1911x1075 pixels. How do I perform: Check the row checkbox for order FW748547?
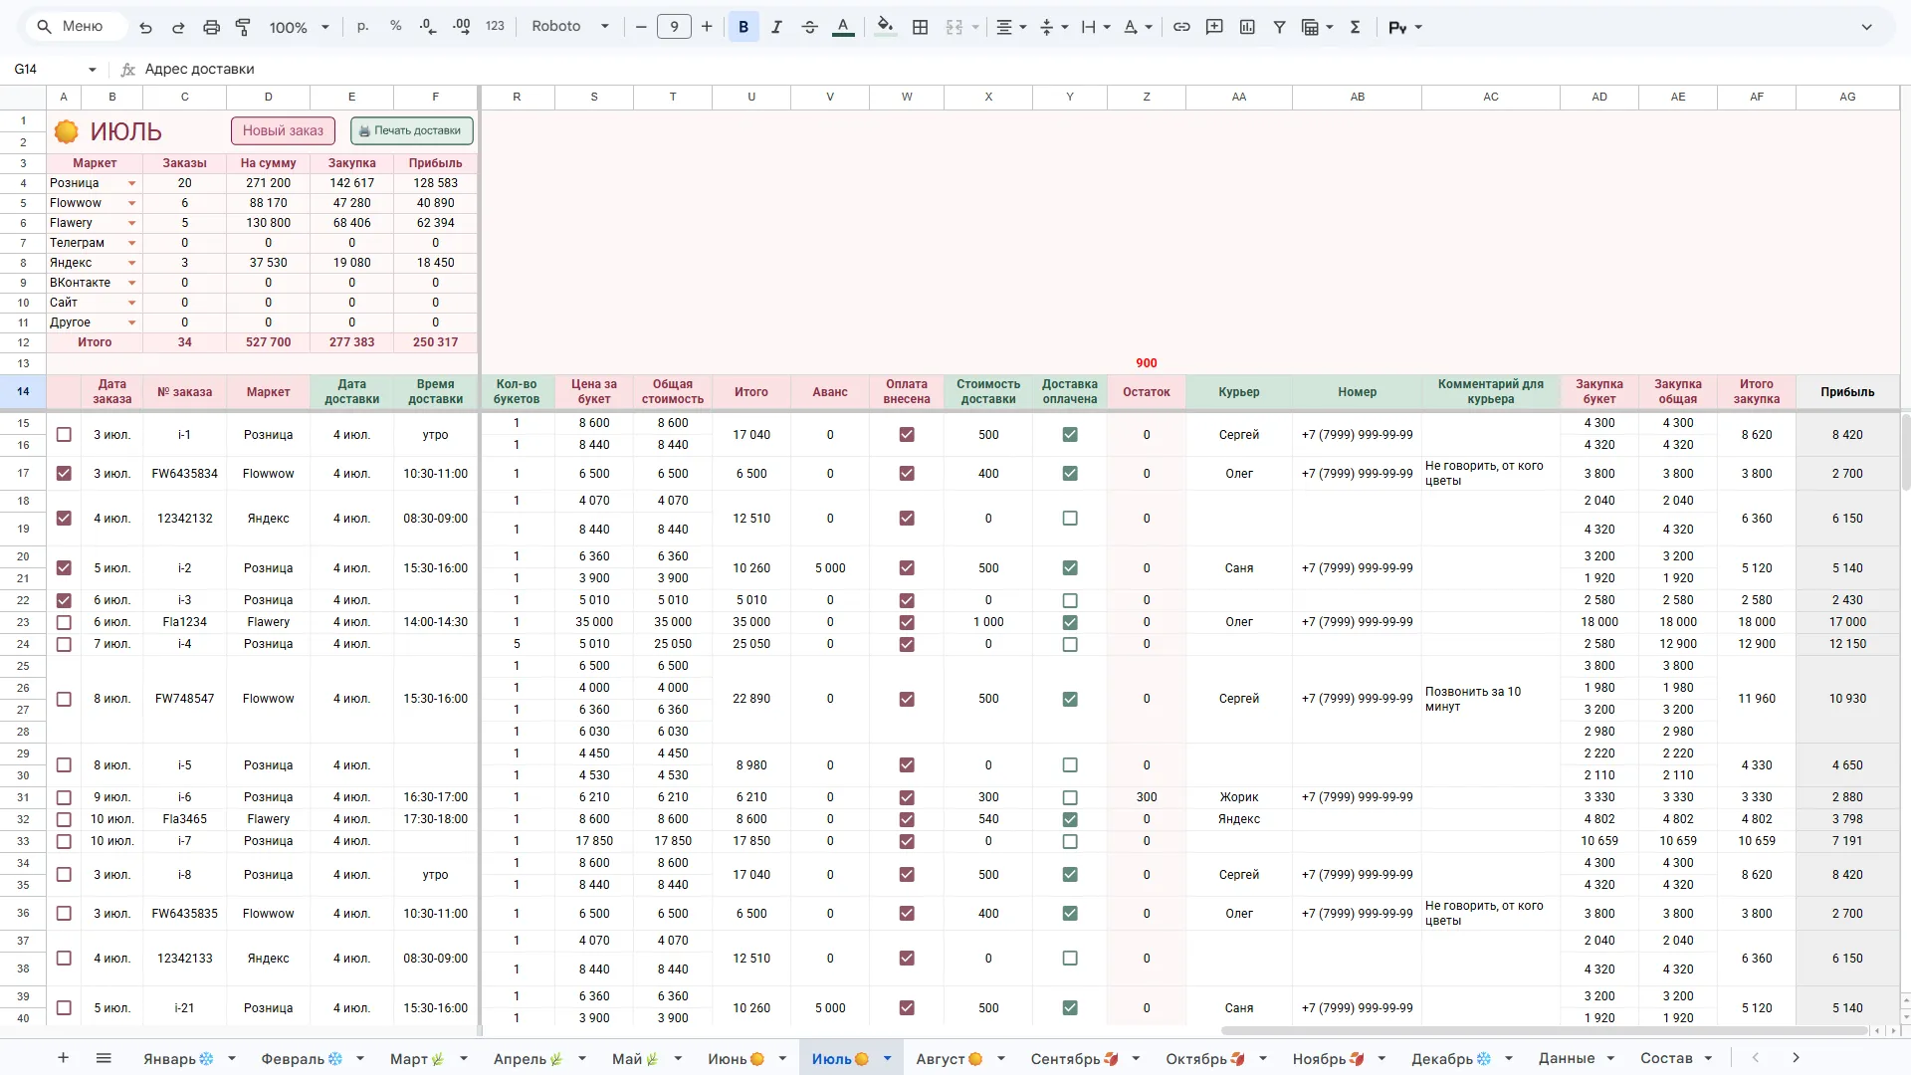click(x=64, y=699)
